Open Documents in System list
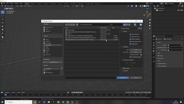 48,43
